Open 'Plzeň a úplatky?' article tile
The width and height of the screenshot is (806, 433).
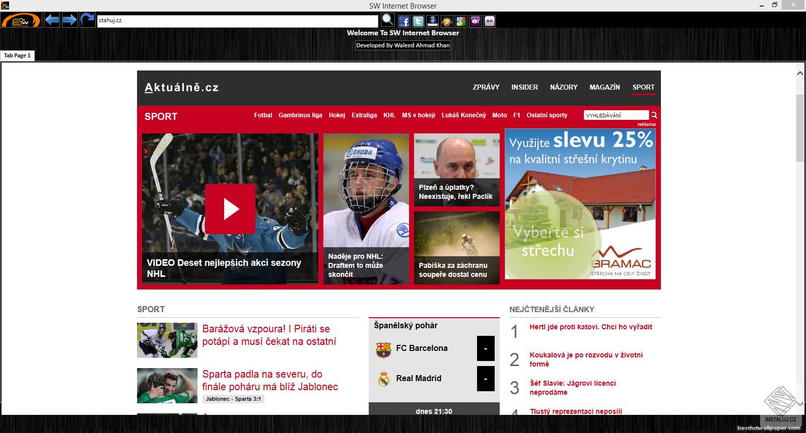457,170
